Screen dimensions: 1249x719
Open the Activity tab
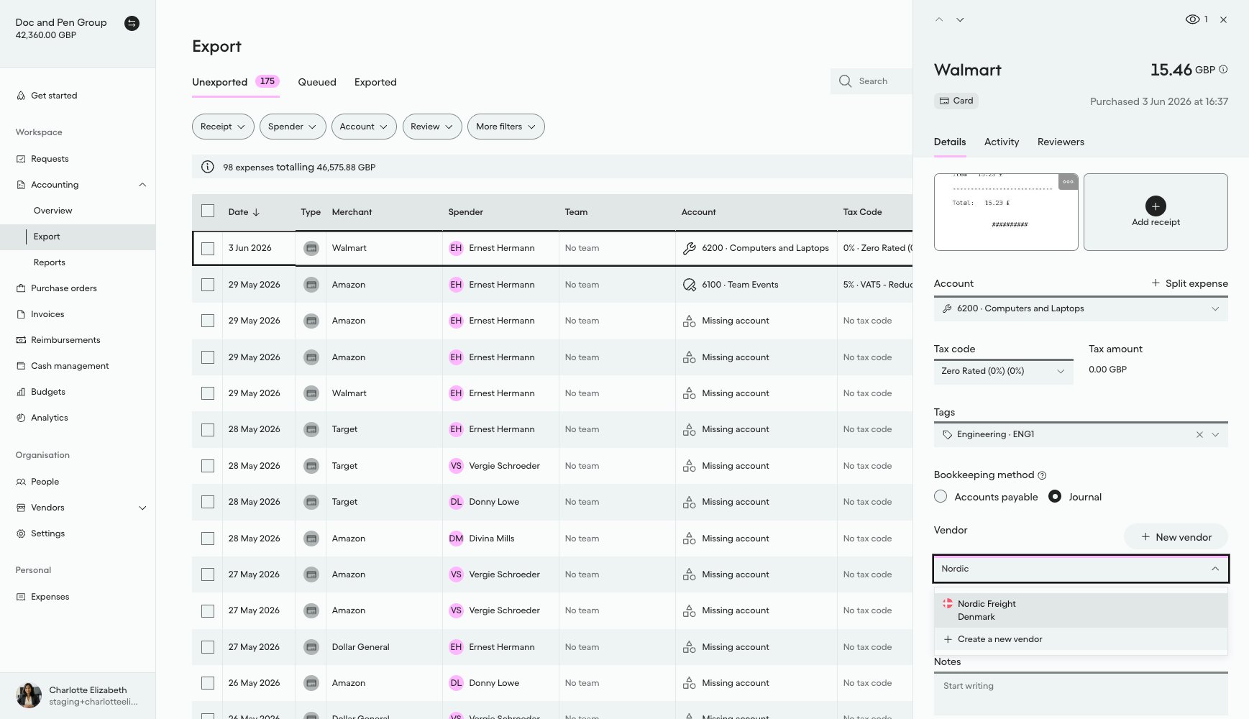(x=1001, y=142)
